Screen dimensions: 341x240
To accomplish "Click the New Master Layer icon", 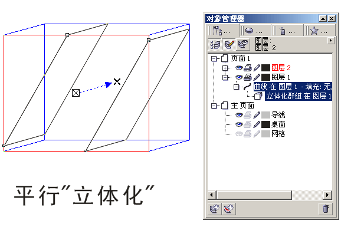I will (228, 209).
